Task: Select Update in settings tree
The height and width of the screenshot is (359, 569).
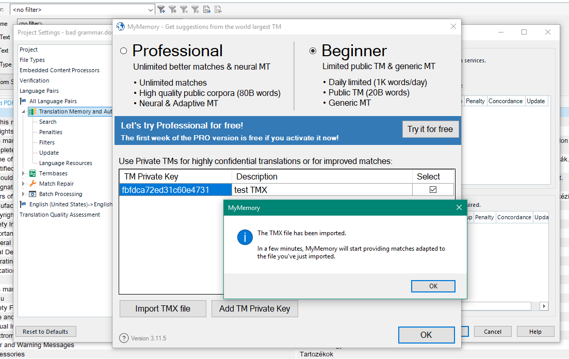Action: (49, 153)
